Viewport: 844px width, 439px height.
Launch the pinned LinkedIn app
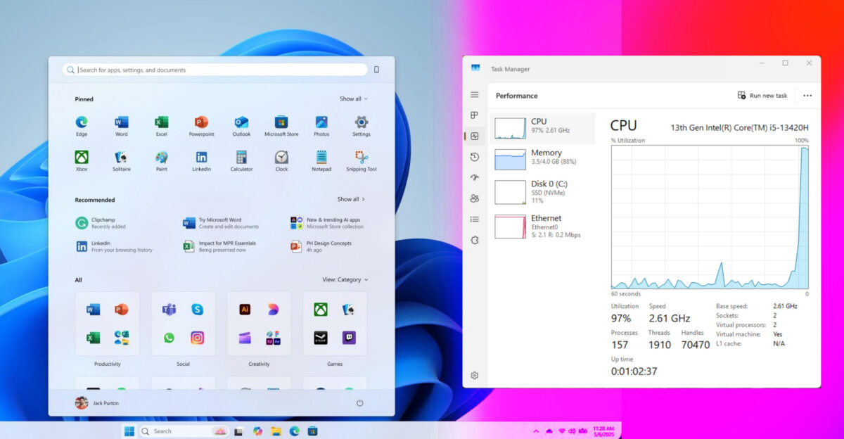(201, 161)
